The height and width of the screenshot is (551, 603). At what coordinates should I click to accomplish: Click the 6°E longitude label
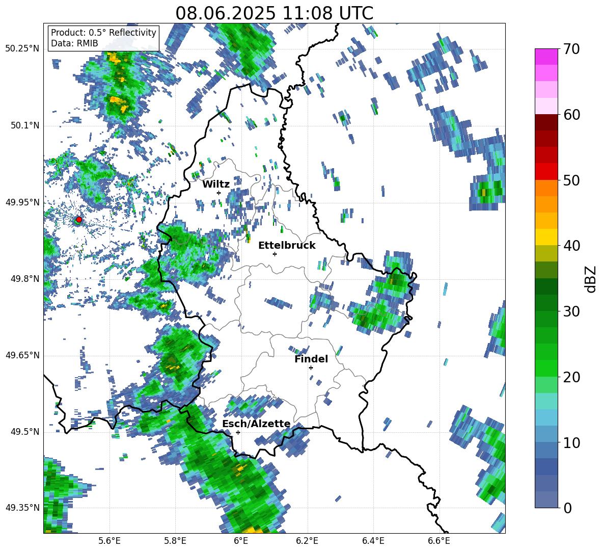click(241, 541)
